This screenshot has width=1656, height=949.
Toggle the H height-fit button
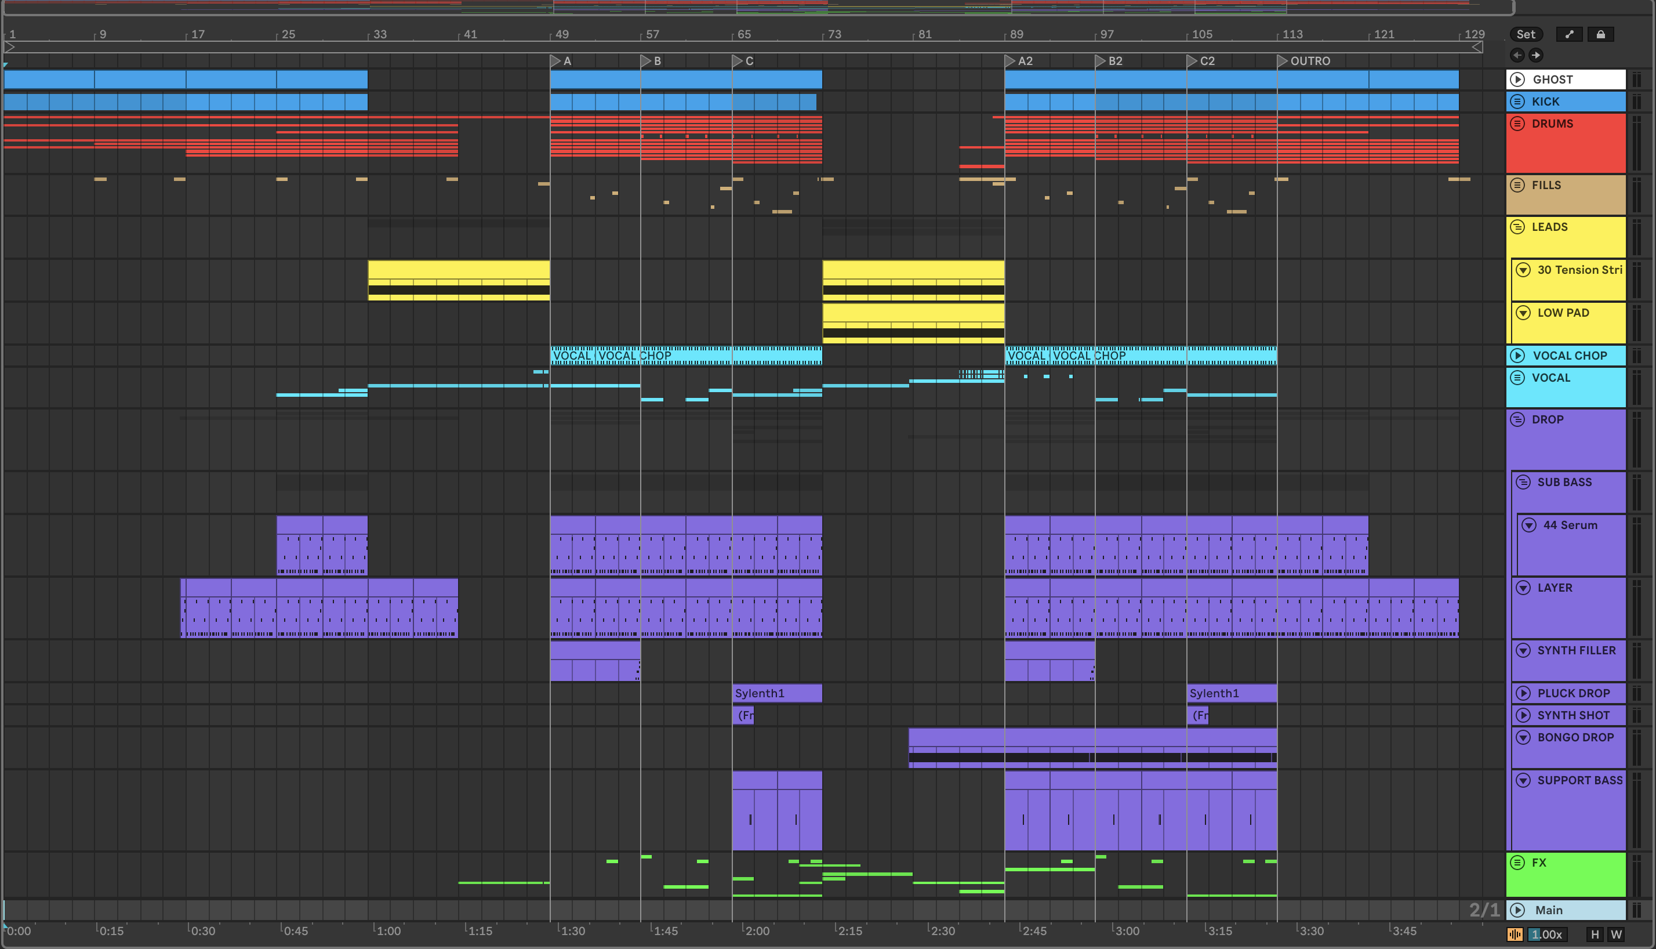tap(1595, 934)
